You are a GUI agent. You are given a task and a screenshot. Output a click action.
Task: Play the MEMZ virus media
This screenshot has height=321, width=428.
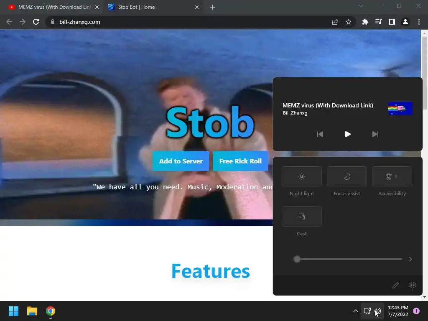tap(348, 134)
